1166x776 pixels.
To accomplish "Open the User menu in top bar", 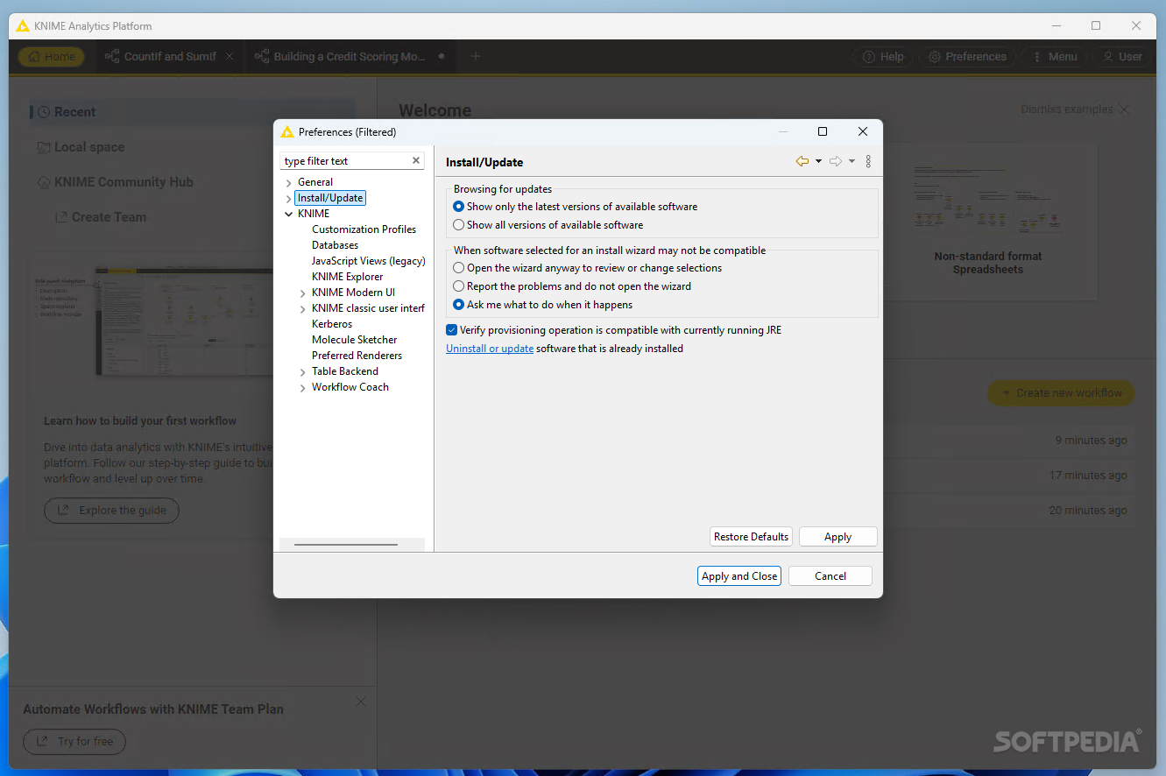I will [x=1120, y=57].
